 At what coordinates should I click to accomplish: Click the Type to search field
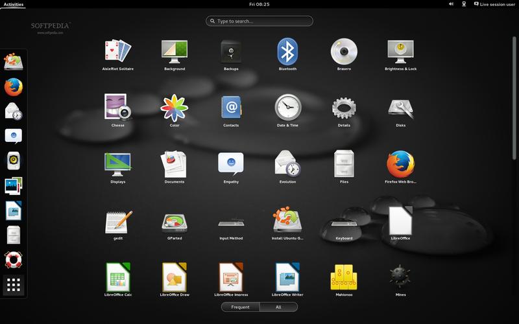click(x=259, y=21)
